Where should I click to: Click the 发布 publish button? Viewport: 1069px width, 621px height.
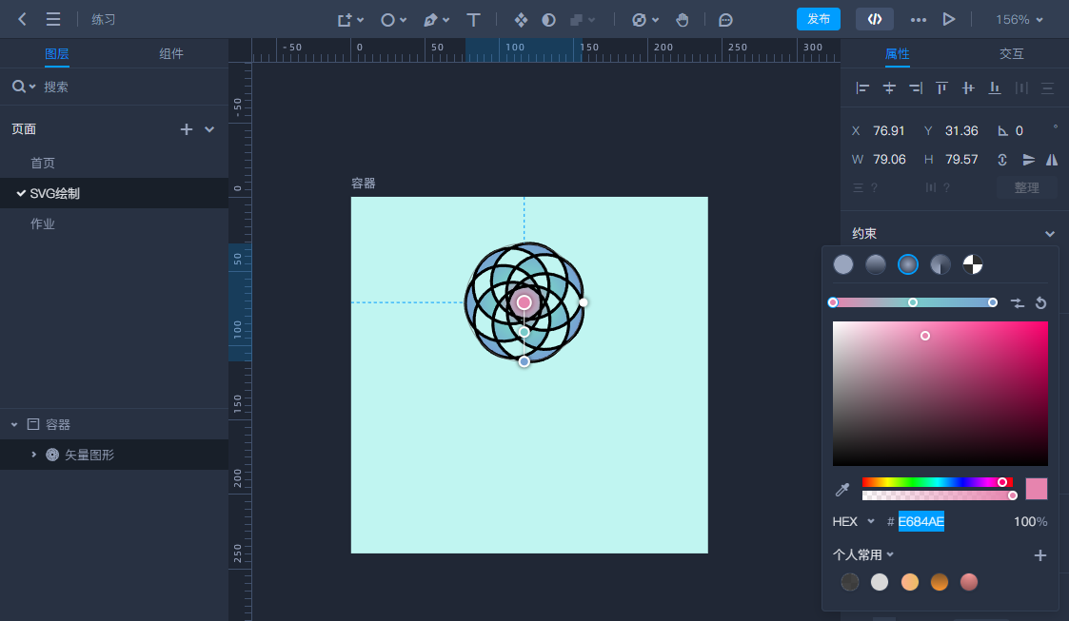[x=818, y=19]
